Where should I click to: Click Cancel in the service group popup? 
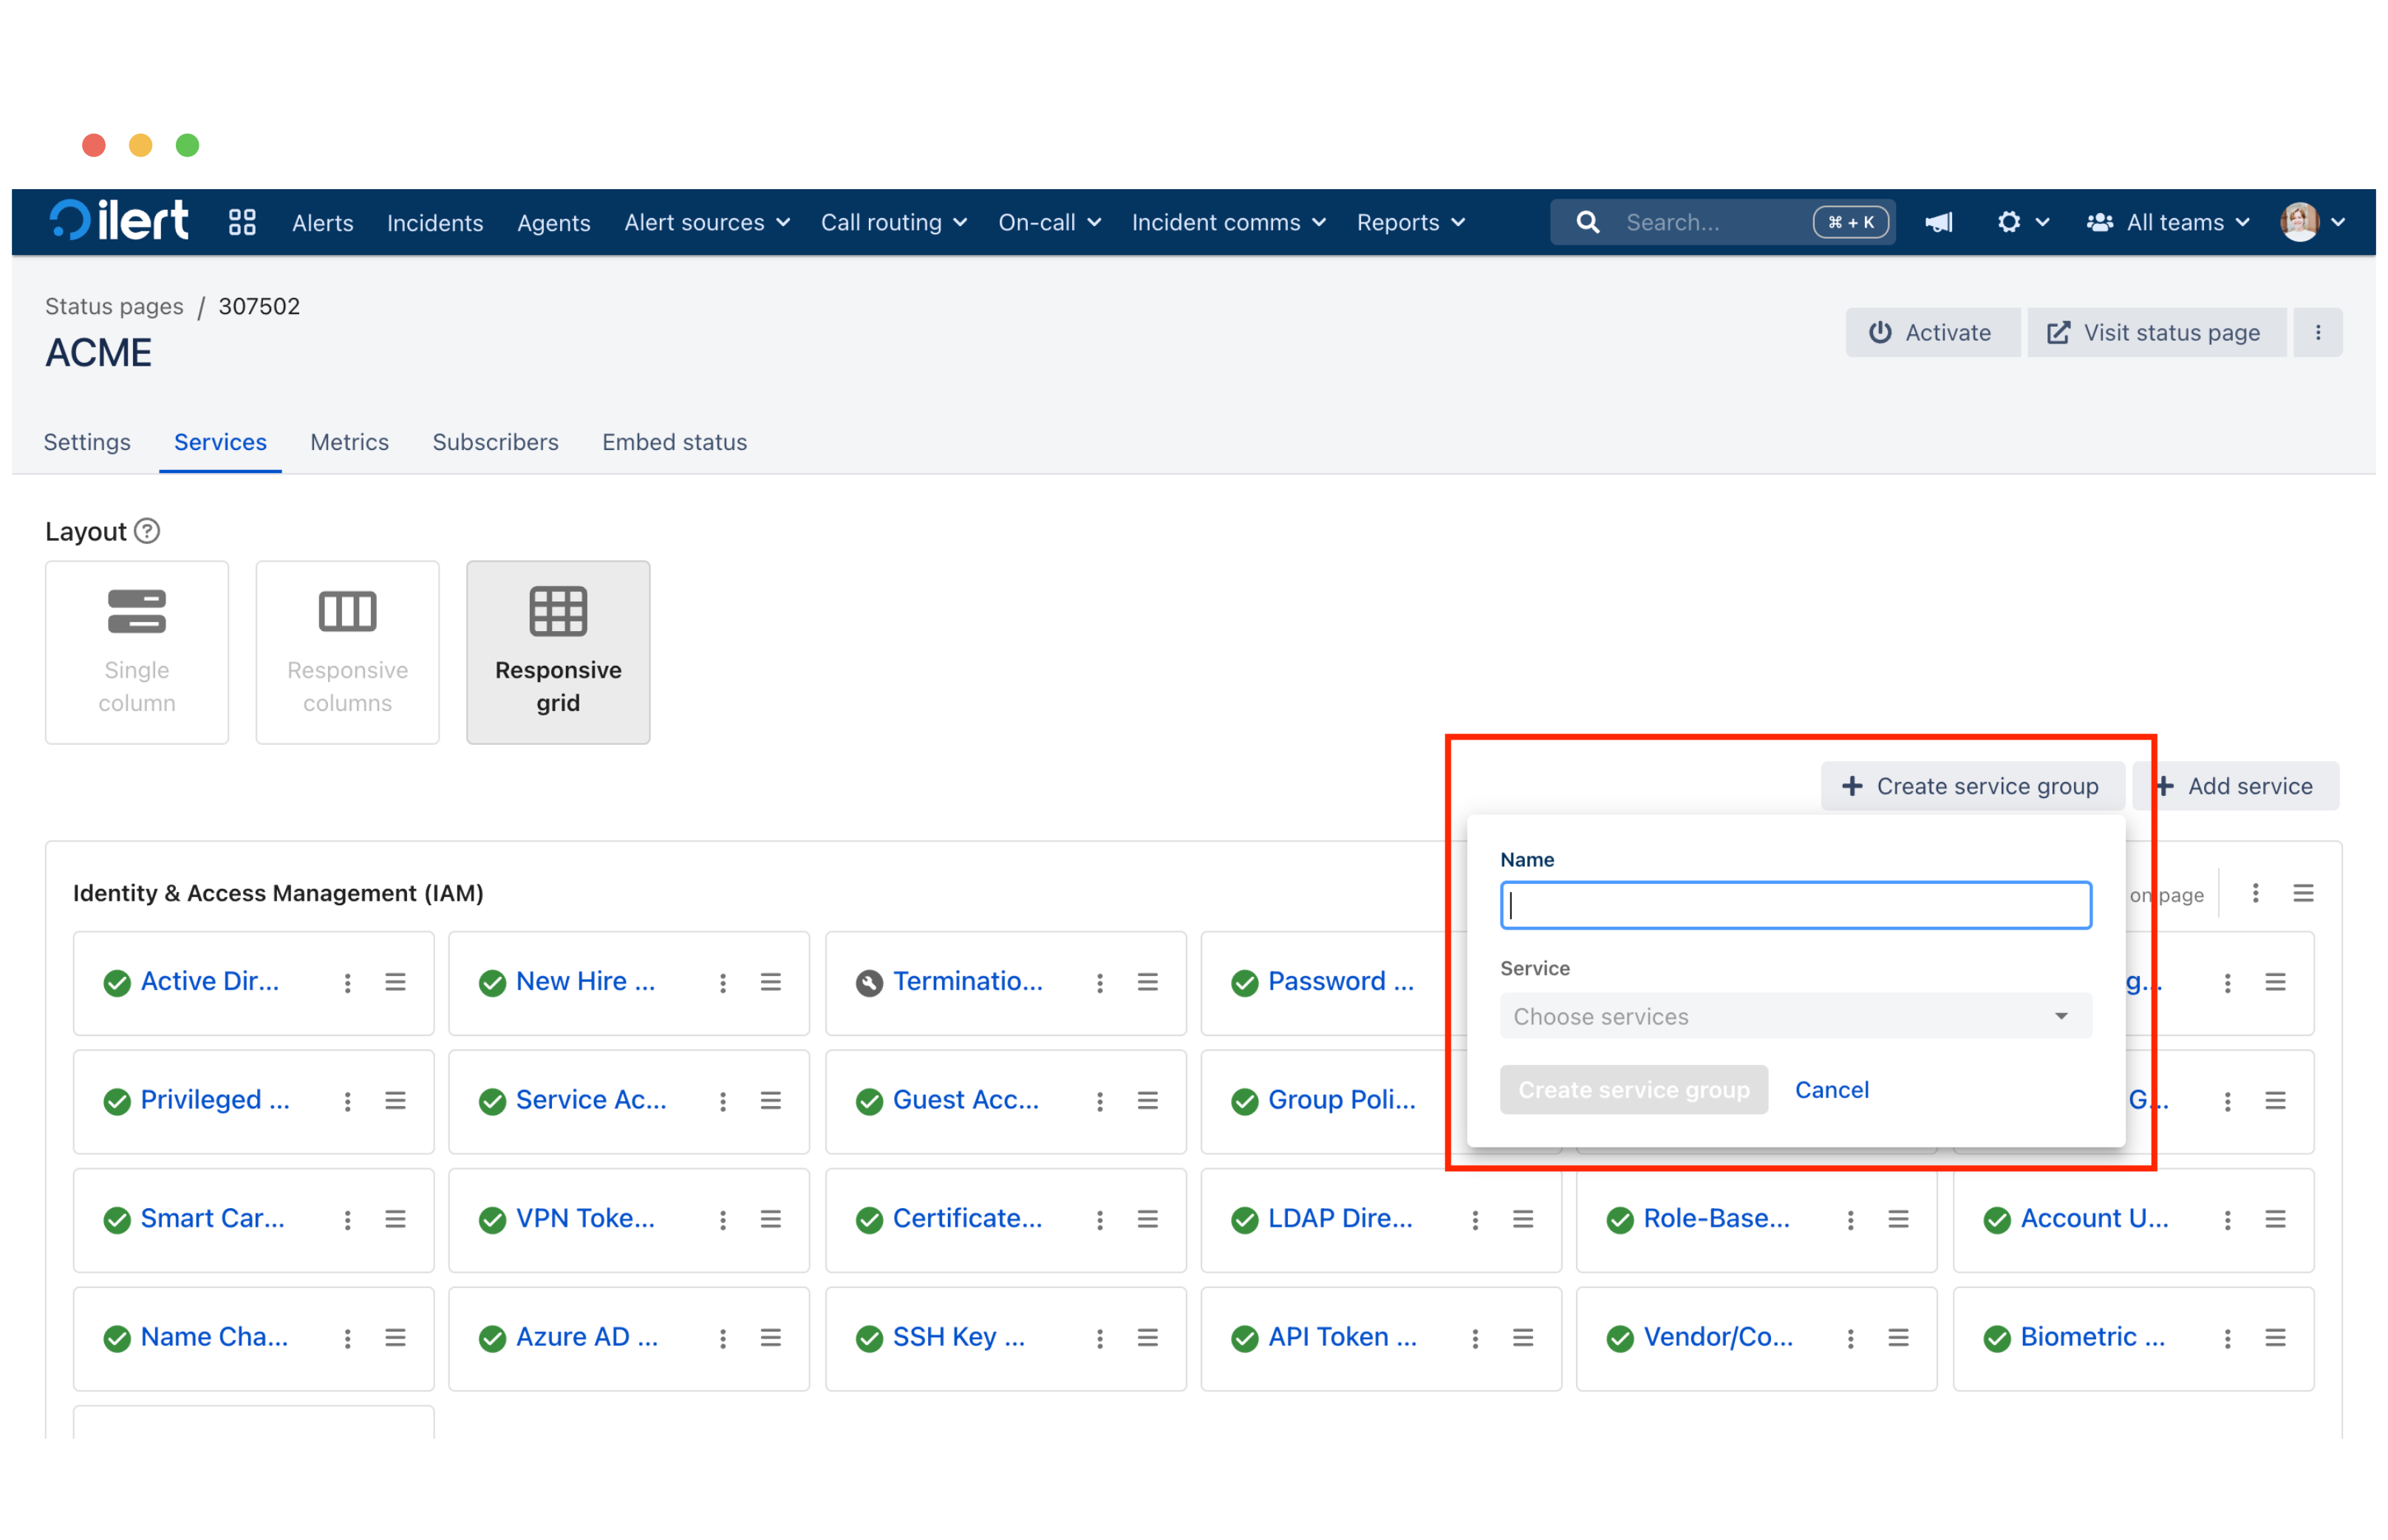pyautogui.click(x=1831, y=1090)
